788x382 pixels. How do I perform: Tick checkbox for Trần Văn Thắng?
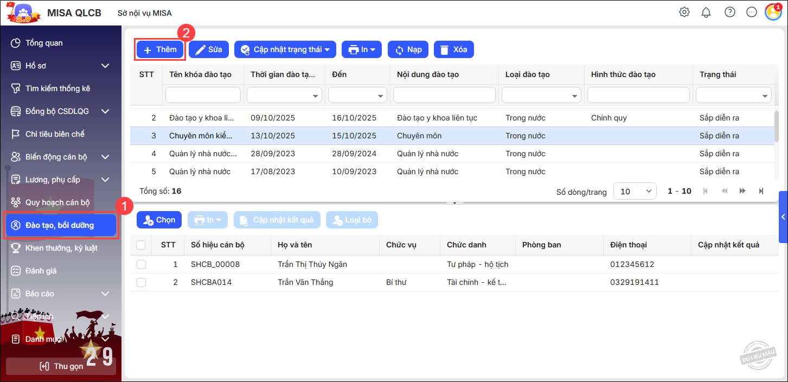(x=141, y=283)
